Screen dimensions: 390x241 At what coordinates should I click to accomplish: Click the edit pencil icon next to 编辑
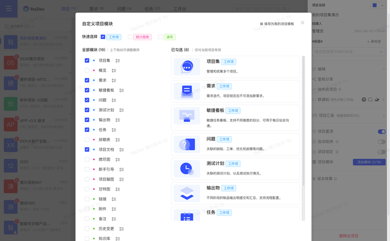pos(314,69)
